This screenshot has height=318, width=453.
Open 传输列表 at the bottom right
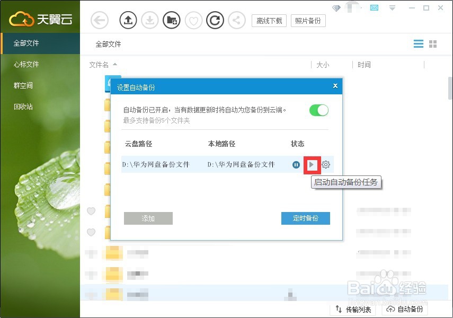point(353,309)
